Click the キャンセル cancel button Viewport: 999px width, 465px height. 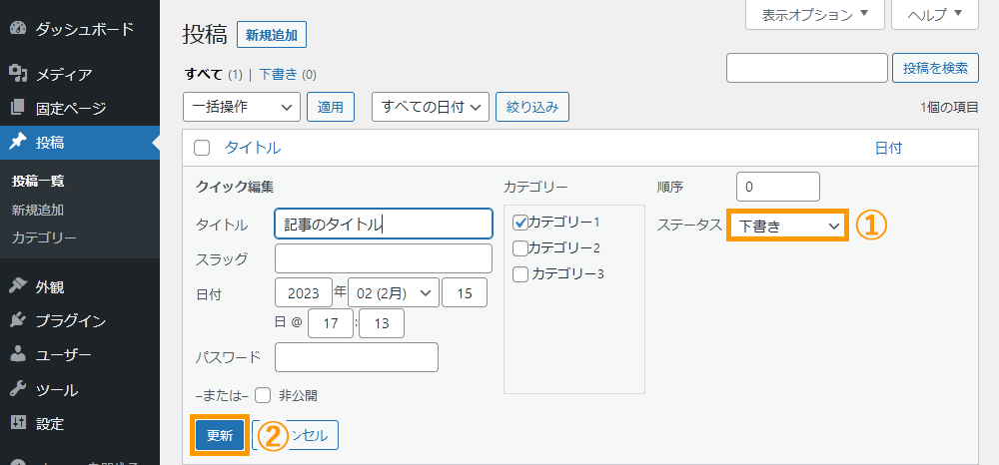[x=295, y=435]
